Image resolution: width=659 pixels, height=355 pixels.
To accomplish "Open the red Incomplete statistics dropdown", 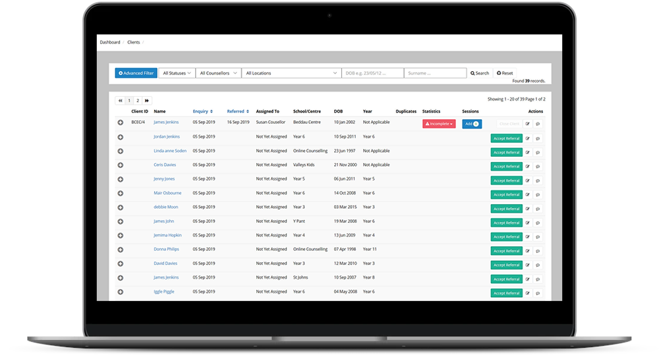I will [438, 124].
